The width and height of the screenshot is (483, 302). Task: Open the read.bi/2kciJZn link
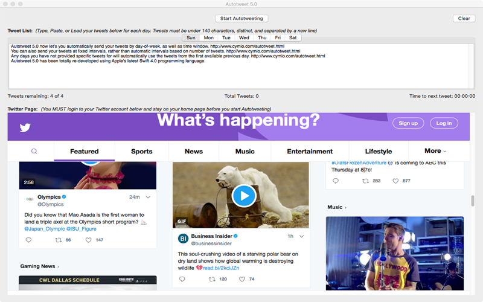click(x=221, y=268)
